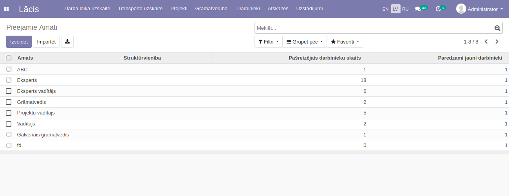Viewport: 509px width, 196px height.
Task: Click the search magnifier icon
Action: pos(497,28)
